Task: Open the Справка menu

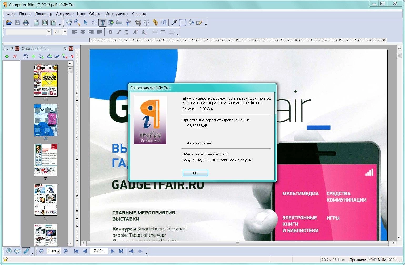Action: pos(139,14)
